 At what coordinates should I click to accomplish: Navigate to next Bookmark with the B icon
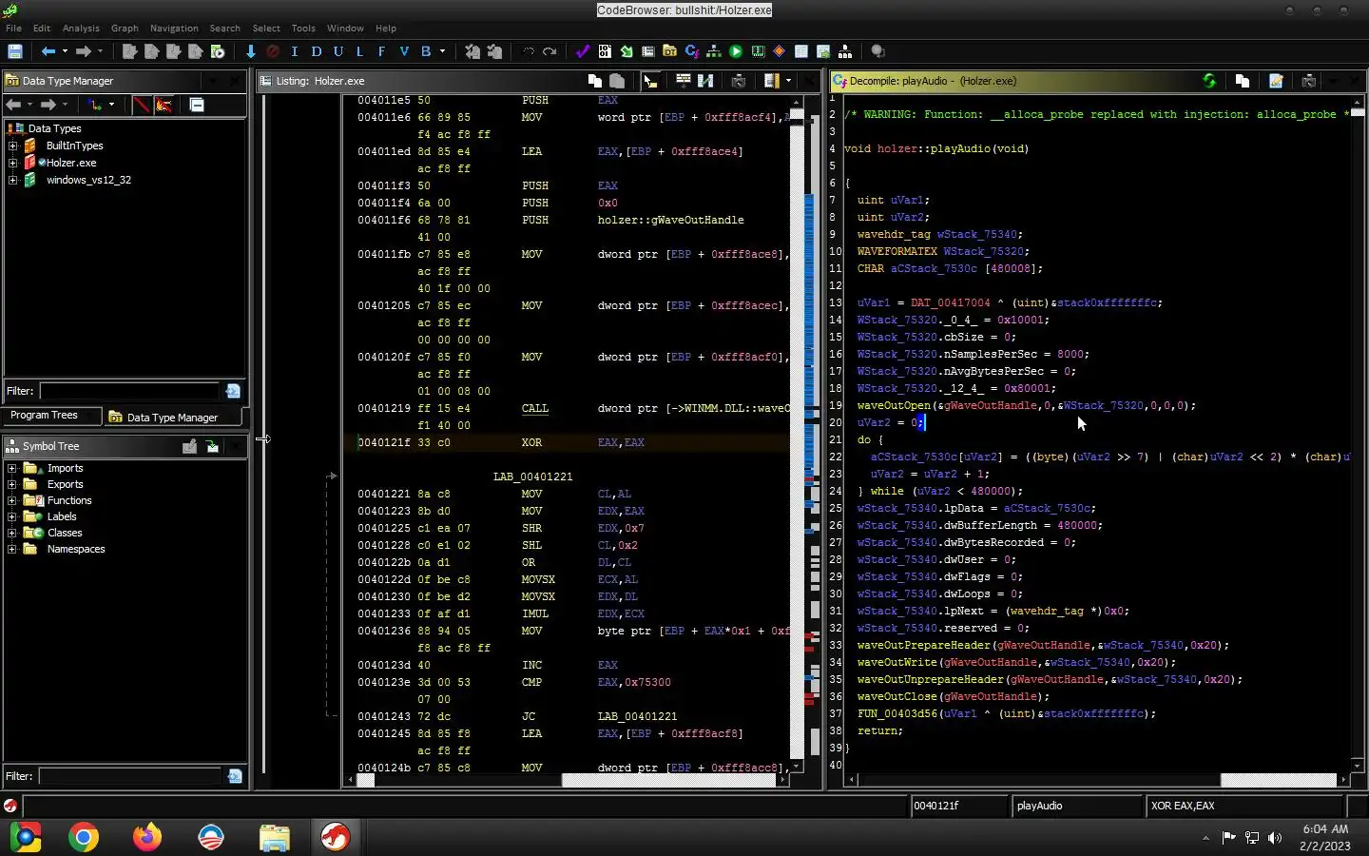click(426, 51)
